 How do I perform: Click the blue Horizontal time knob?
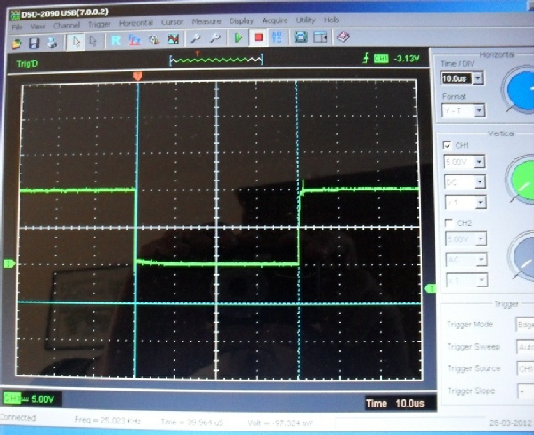pyautogui.click(x=520, y=90)
